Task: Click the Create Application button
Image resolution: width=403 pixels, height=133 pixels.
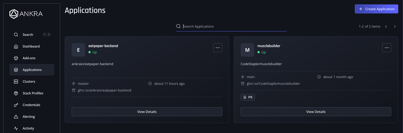Action: (x=376, y=9)
